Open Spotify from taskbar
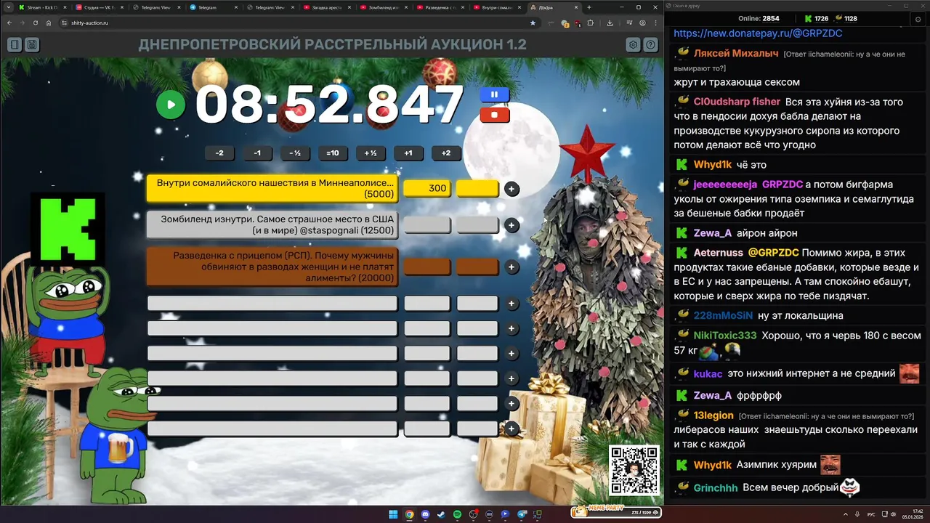Viewport: 930px width, 523px height. 457,514
